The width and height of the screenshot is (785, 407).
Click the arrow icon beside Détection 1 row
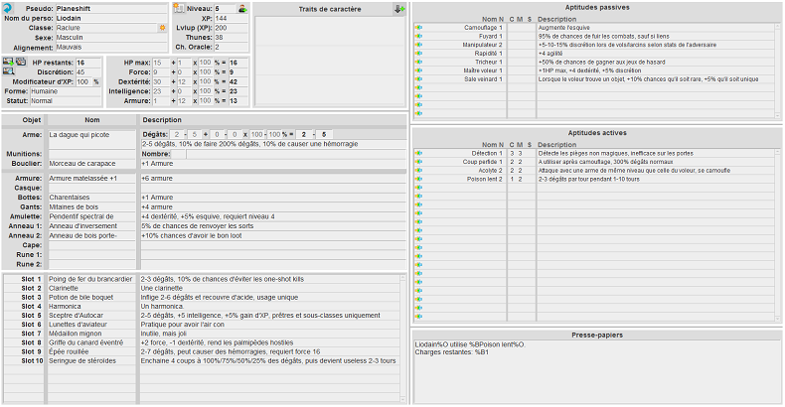click(x=419, y=154)
